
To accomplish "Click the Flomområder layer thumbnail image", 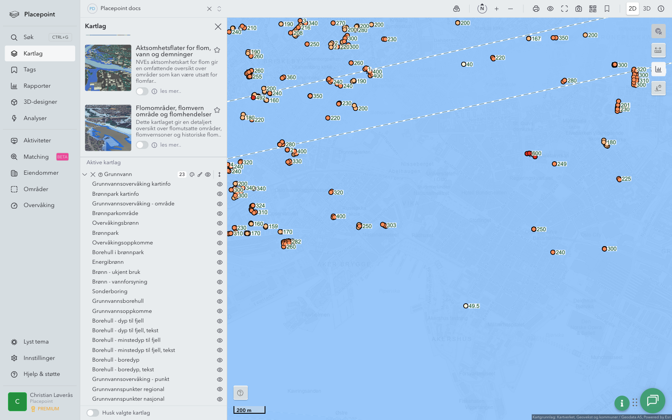I will [108, 128].
